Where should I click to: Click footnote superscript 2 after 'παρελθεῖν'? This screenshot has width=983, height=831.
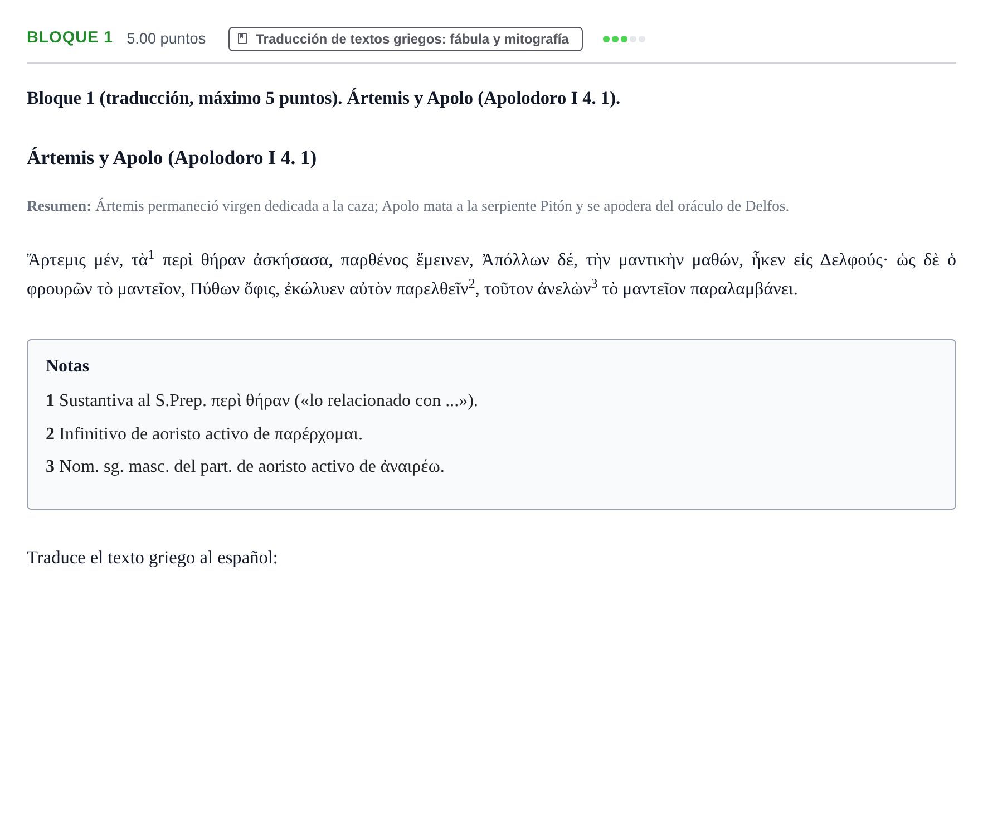pos(471,284)
